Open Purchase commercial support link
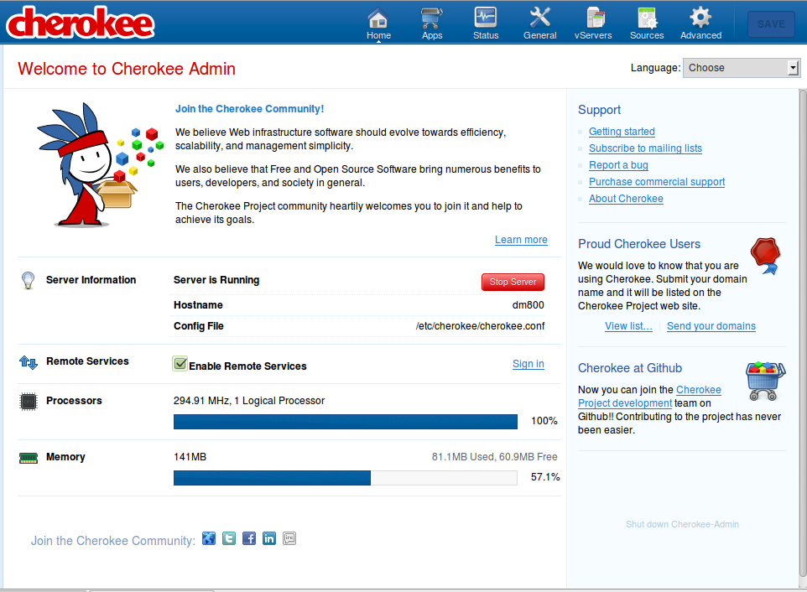This screenshot has height=592, width=807. coord(657,182)
